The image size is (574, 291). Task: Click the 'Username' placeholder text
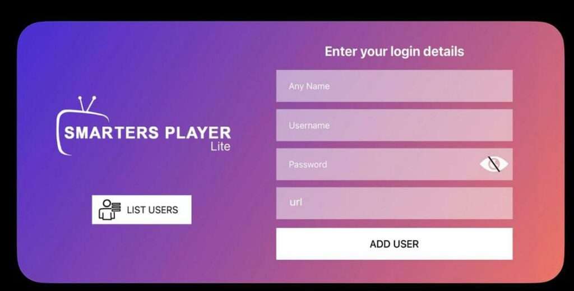pyautogui.click(x=309, y=126)
